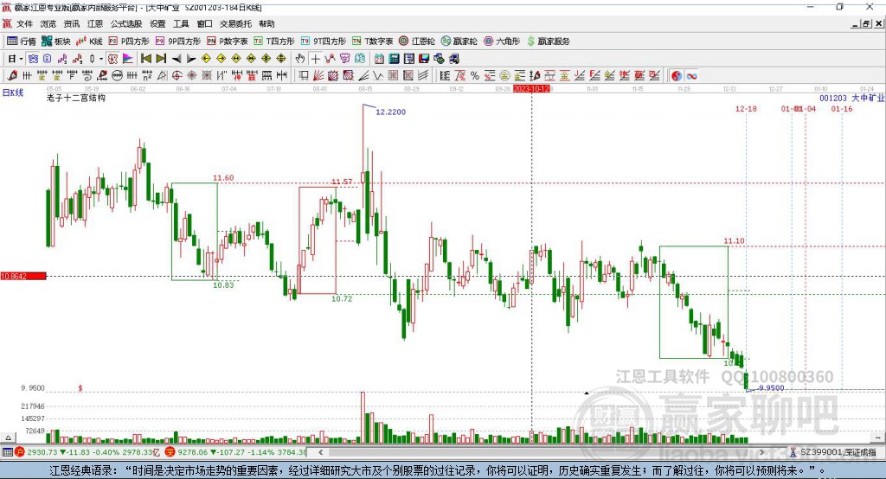Click the first yellow diamond arrow icon
Screen dimensions: 886x479
(206, 59)
